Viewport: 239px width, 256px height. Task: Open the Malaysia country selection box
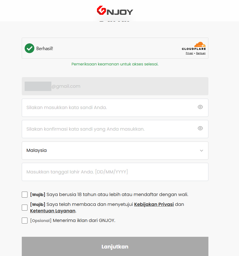point(115,151)
